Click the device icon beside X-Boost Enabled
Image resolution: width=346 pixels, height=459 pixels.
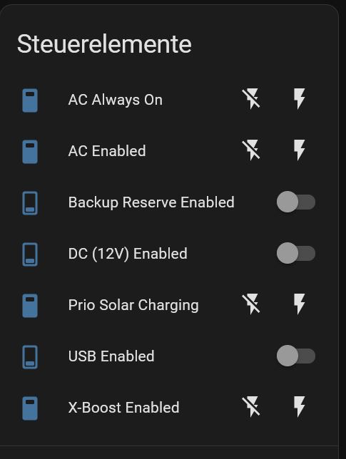point(30,408)
